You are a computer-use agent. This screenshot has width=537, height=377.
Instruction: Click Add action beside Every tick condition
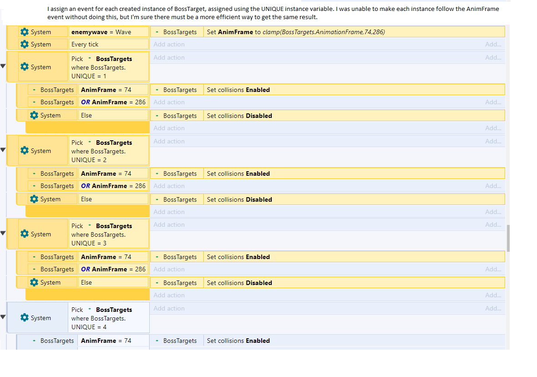(x=169, y=44)
